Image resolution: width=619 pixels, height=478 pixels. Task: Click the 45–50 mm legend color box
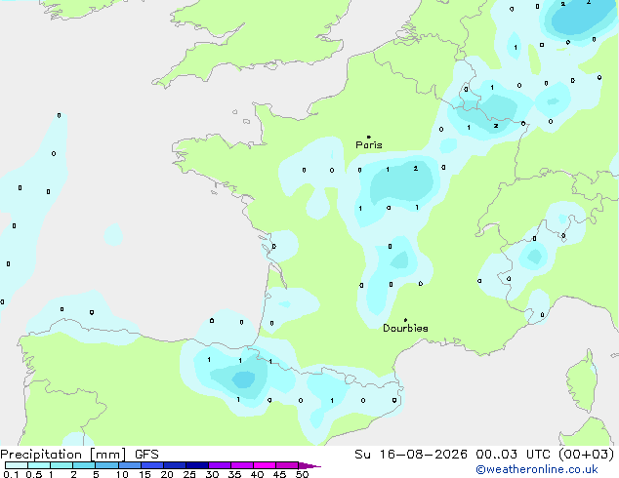(x=287, y=465)
